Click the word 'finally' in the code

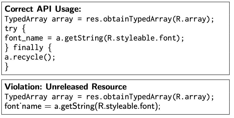[x=28, y=48]
